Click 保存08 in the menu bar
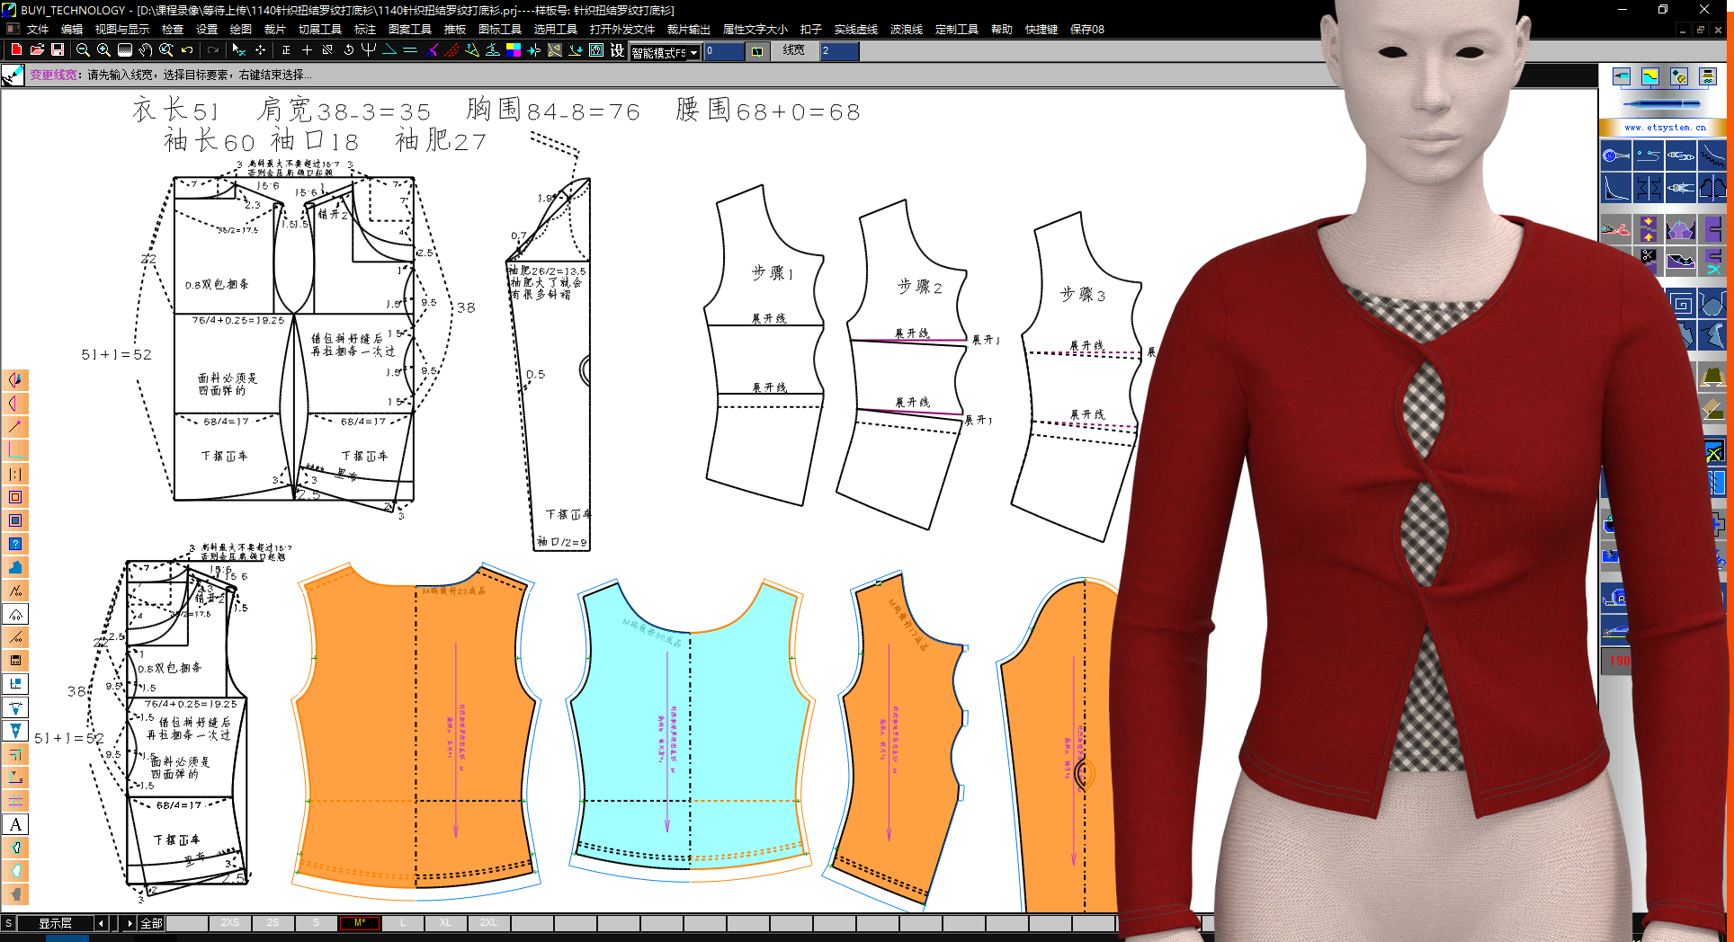Viewport: 1734px width, 942px height. (1087, 29)
